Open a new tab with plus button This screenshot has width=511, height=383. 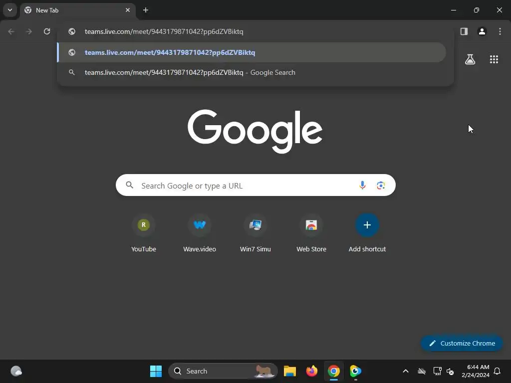point(146,10)
